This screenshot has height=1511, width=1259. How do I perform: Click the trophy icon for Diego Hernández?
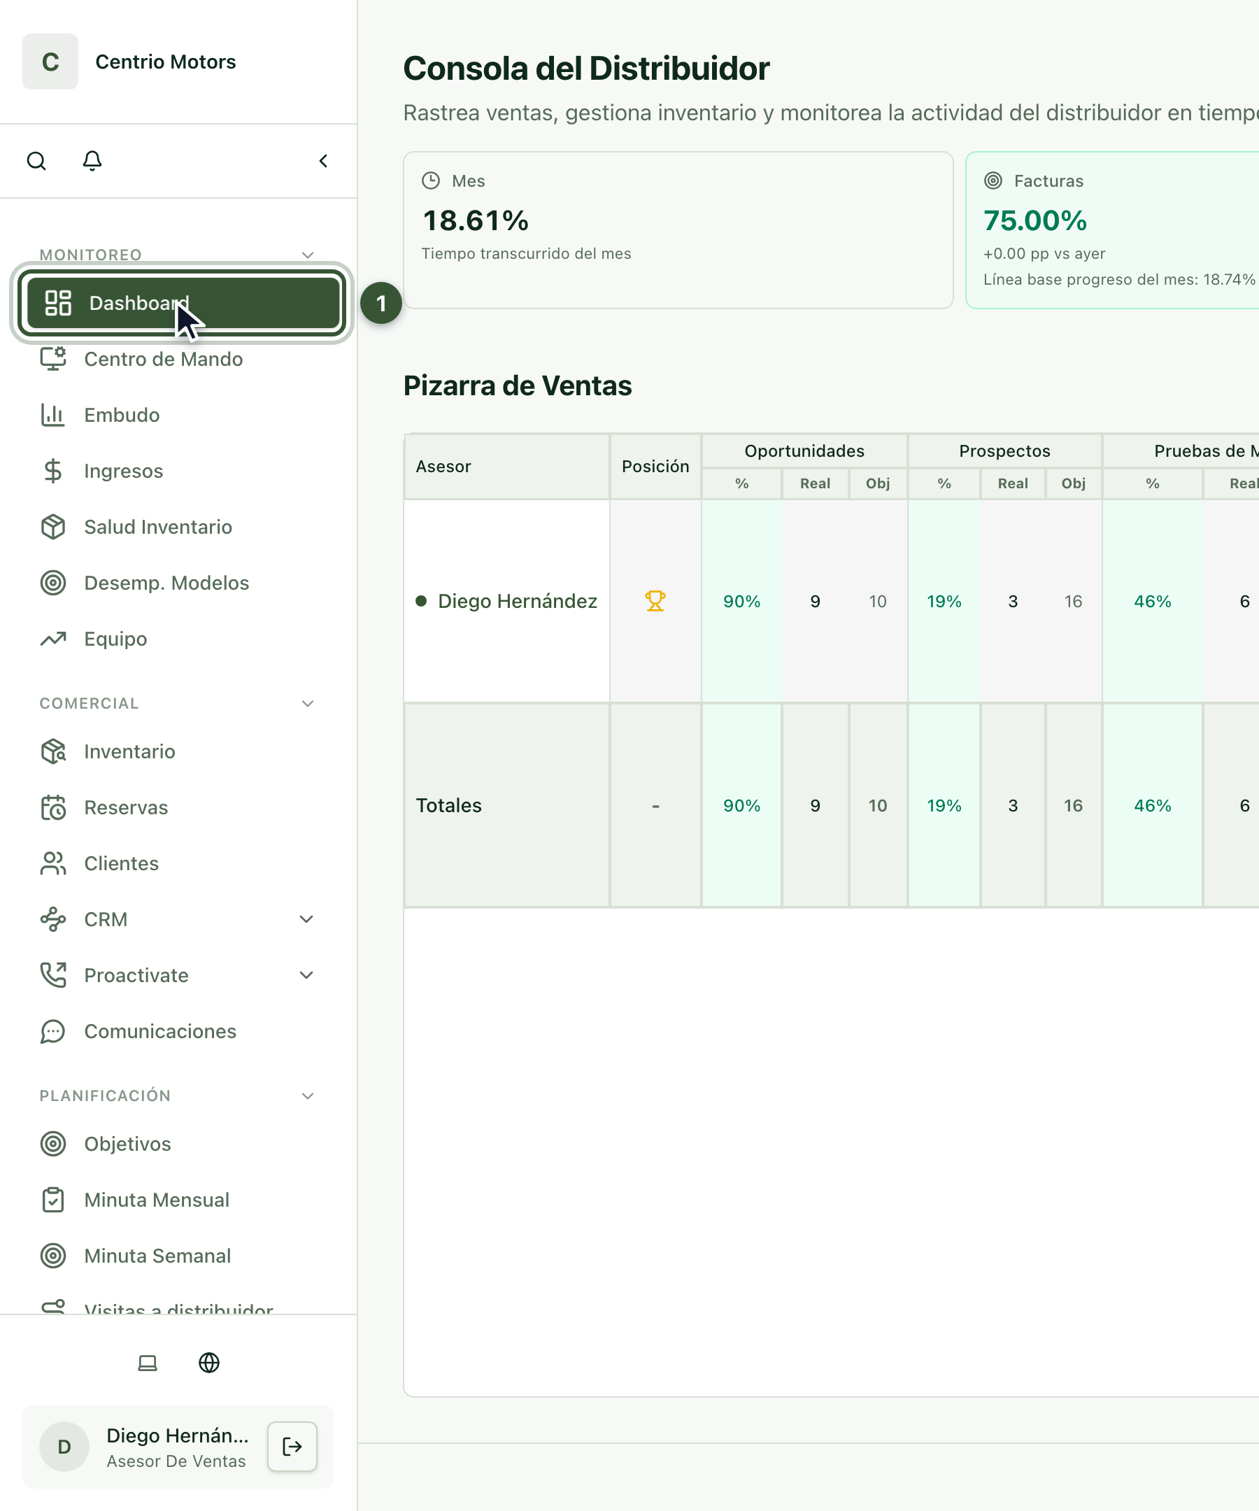click(655, 601)
